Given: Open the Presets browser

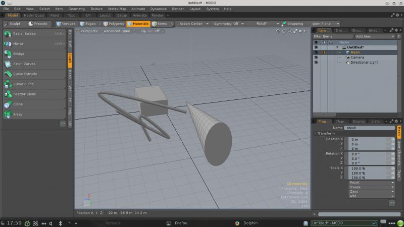Looking at the screenshot, I should [x=38, y=24].
